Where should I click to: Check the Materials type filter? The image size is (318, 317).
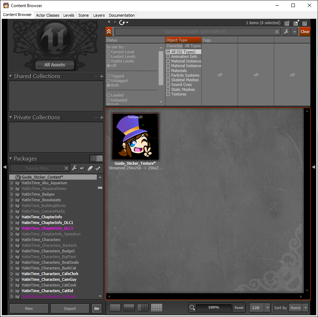coord(168,70)
